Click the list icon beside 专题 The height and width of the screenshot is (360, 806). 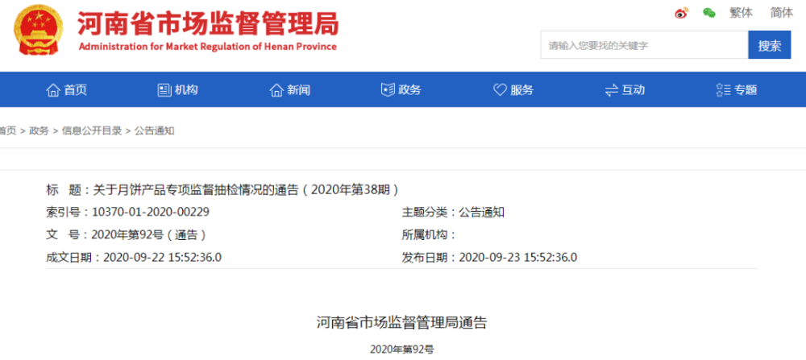(723, 90)
